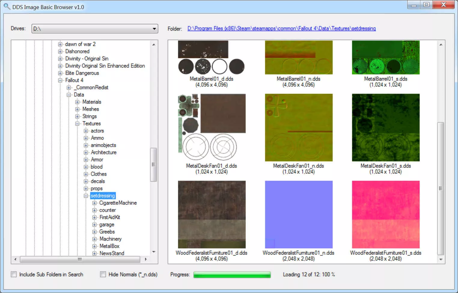The width and height of the screenshot is (458, 293).
Task: Select the Clothes folder
Action: 99,174
